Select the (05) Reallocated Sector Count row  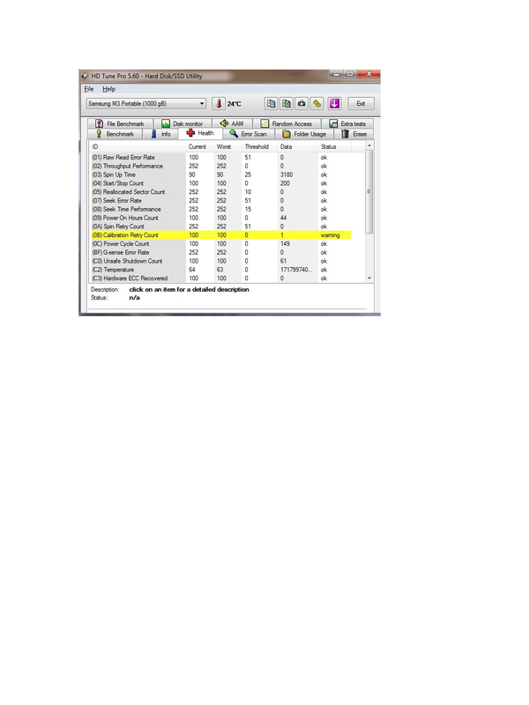click(221, 192)
